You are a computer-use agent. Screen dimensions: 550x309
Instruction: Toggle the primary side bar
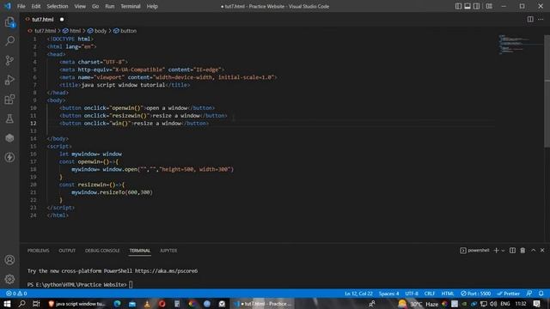pyautogui.click(x=458, y=6)
